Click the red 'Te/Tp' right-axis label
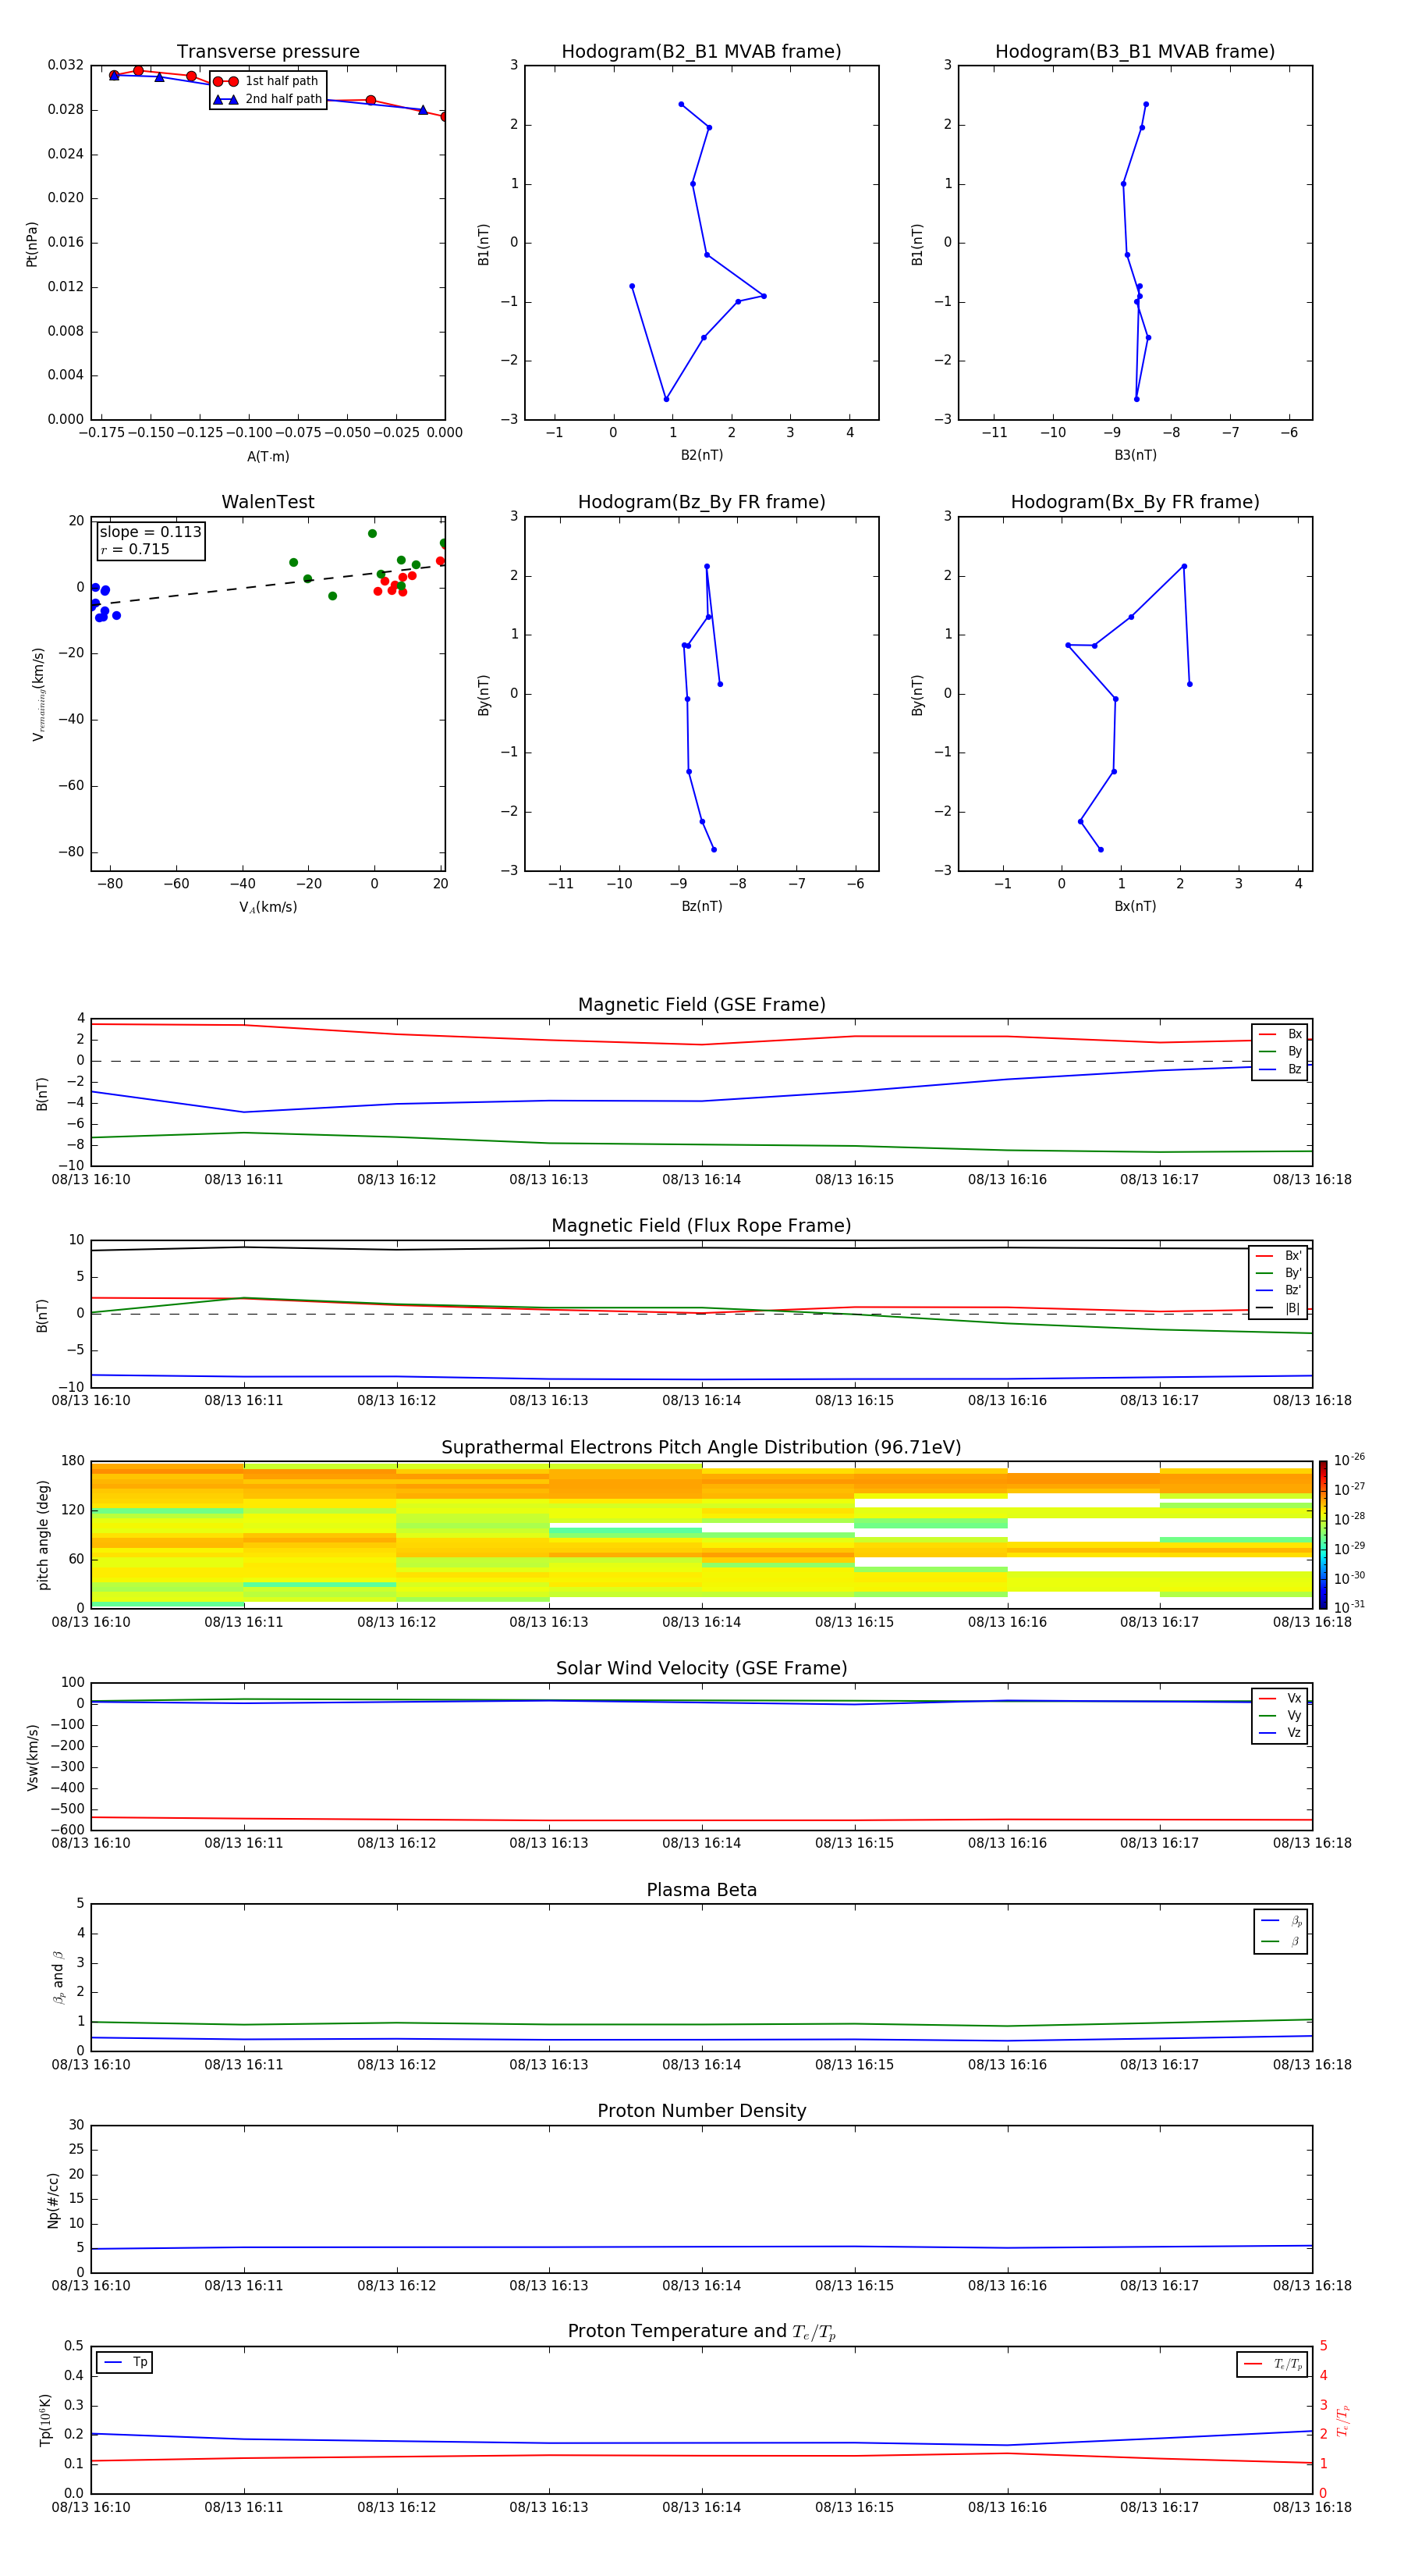The image size is (1404, 2576). click(x=1343, y=2420)
